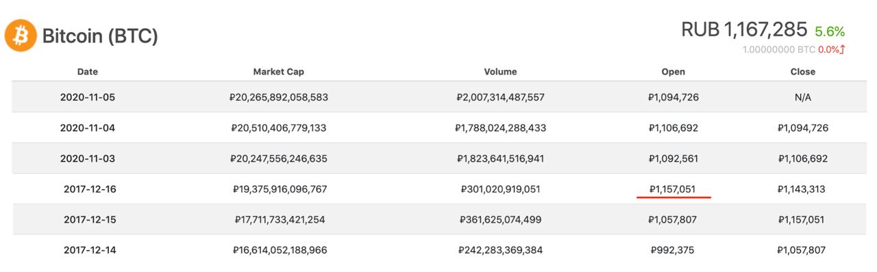Sort by the Volume column header
The image size is (877, 272).
click(x=500, y=71)
